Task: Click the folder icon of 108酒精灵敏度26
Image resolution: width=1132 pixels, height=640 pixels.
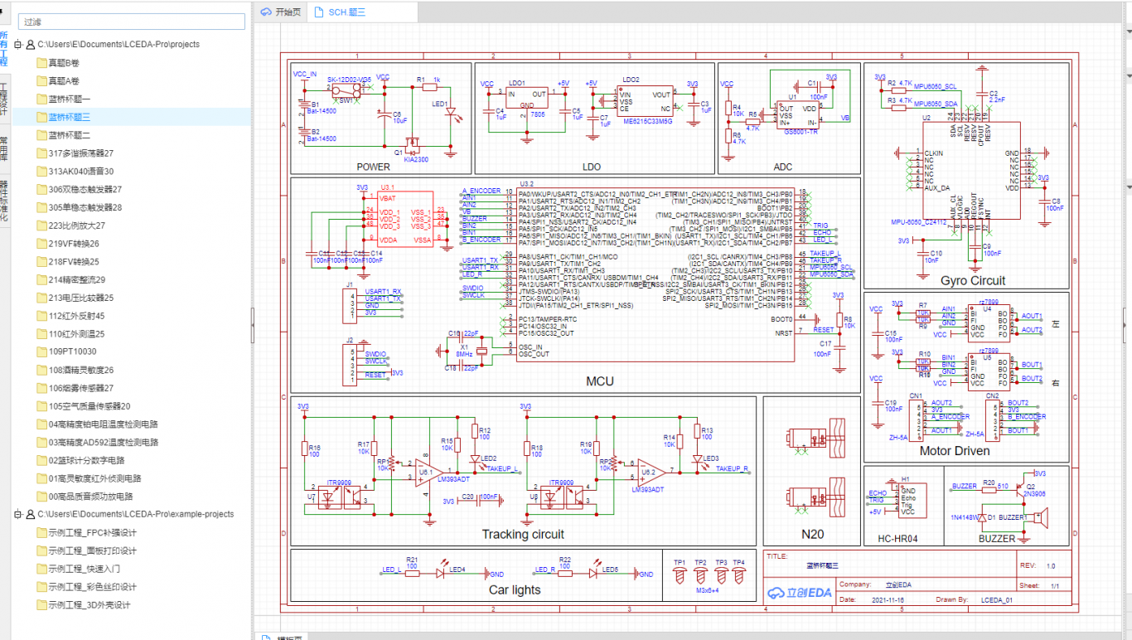Action: [41, 370]
